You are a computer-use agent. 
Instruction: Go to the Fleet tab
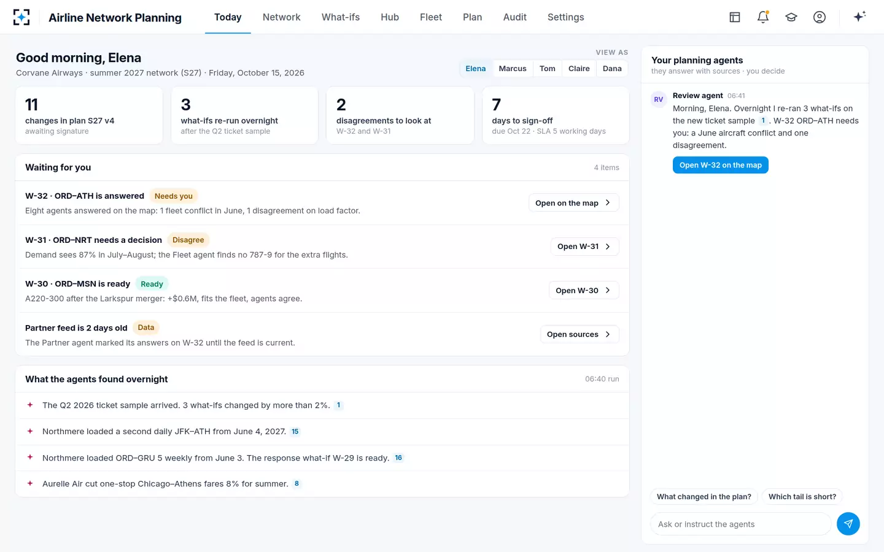tap(431, 17)
